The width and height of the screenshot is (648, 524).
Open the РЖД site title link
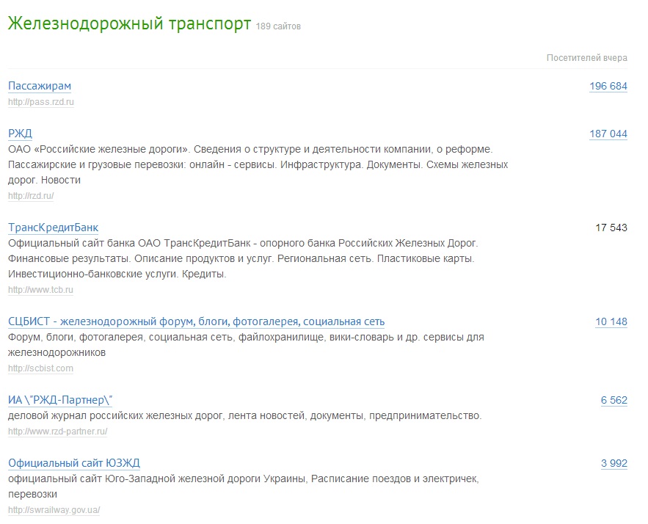20,133
